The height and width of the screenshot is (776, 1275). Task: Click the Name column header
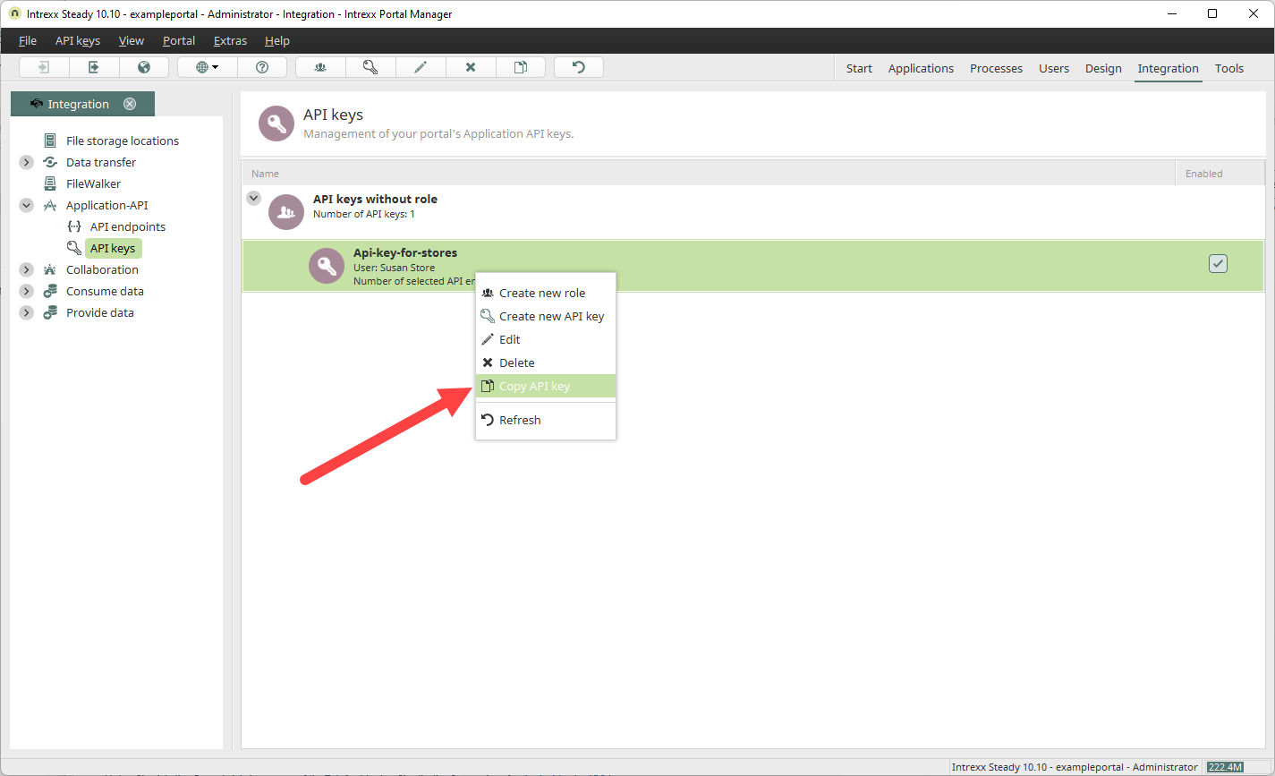click(x=708, y=174)
